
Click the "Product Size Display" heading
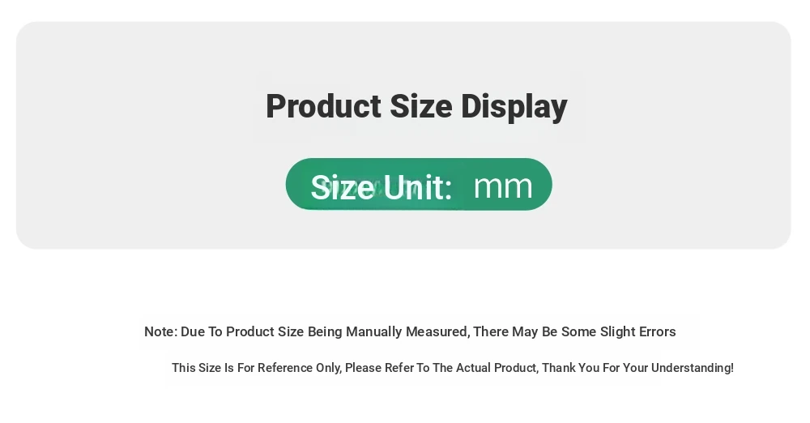416,106
